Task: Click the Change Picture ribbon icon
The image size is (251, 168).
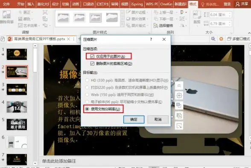Action: [x=45, y=19]
